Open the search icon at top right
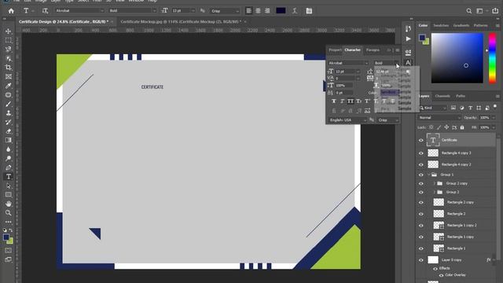Screen dimensions: 503x283 coord(469,11)
